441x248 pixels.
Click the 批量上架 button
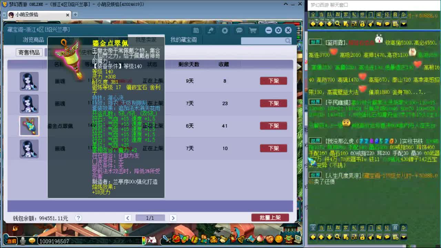coord(270,218)
